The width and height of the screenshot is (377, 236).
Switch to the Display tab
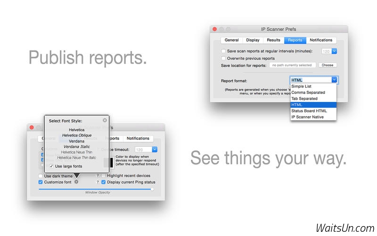(x=253, y=40)
